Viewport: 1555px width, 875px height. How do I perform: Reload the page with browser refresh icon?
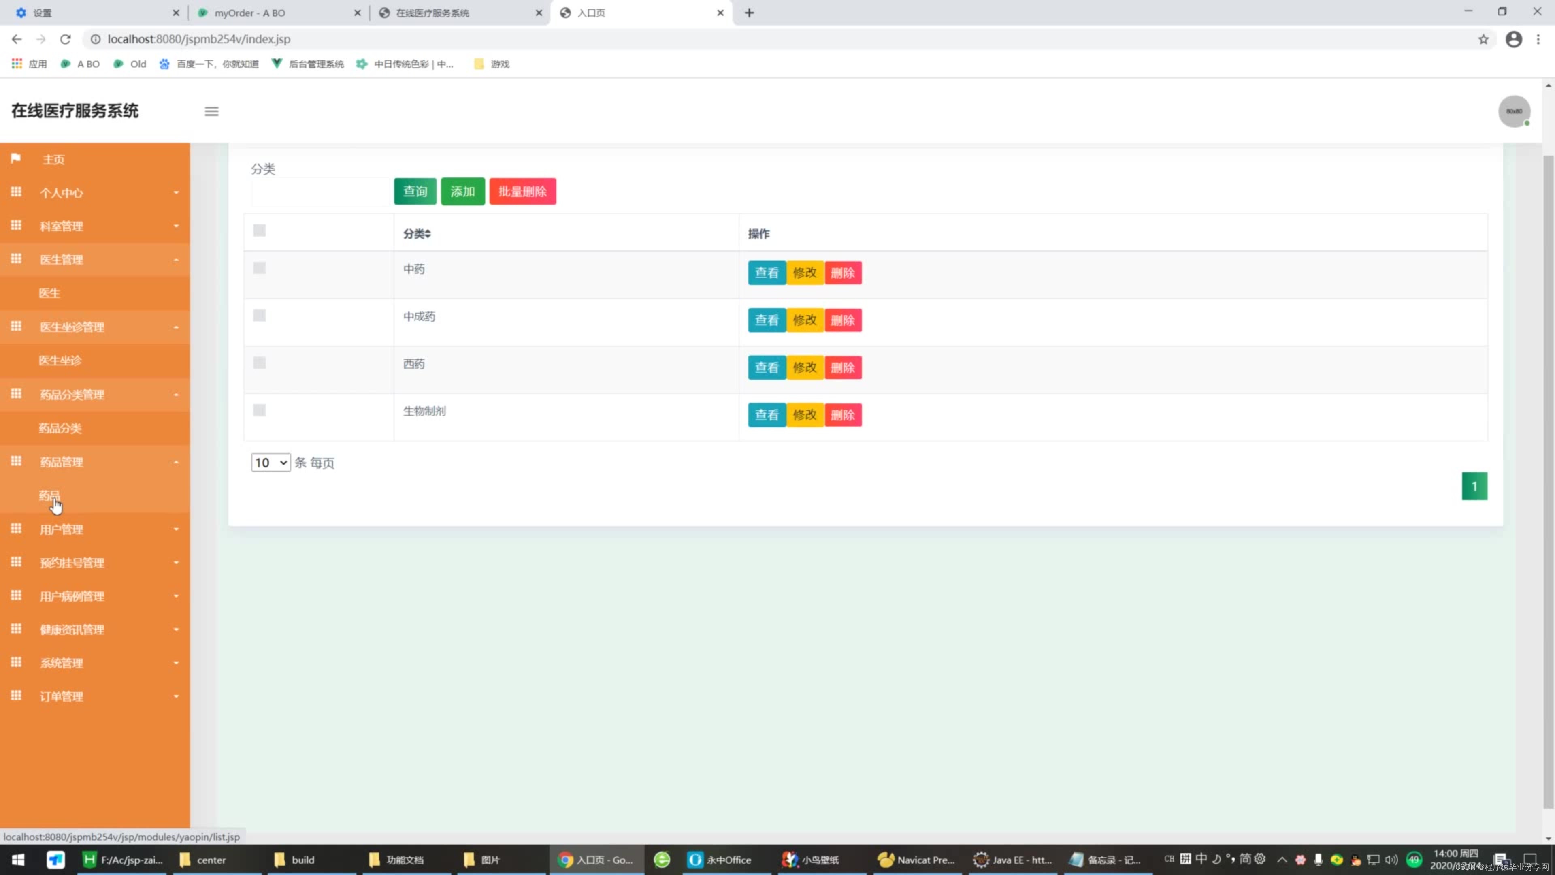pos(65,39)
